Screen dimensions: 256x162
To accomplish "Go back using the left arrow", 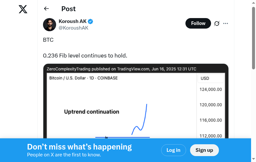I will coord(46,9).
